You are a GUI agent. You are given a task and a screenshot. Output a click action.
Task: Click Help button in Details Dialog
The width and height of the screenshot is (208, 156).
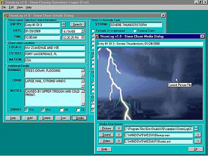[13, 118]
